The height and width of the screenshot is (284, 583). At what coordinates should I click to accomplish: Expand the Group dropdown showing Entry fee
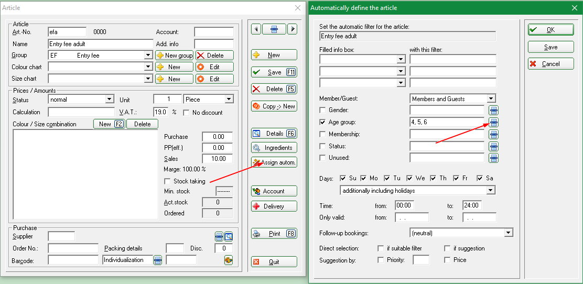click(148, 56)
